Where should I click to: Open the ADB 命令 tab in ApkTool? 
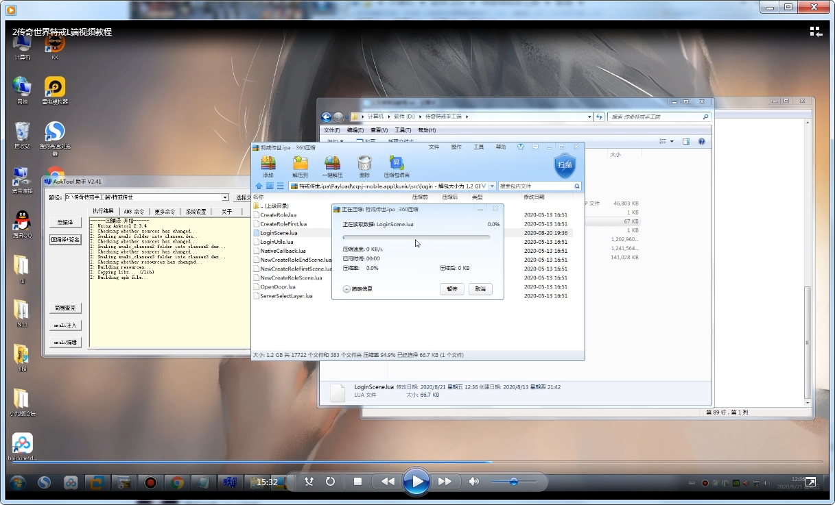tap(134, 212)
